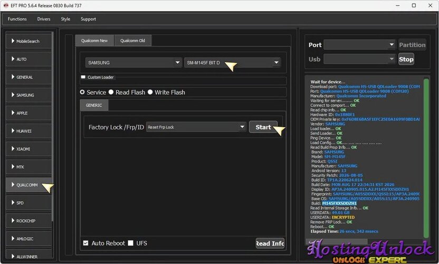
Task: Open the Drivers menu
Action: 44,19
